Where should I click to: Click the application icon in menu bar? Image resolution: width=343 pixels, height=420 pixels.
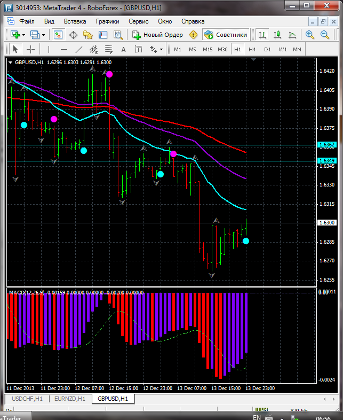pyautogui.click(x=11, y=21)
